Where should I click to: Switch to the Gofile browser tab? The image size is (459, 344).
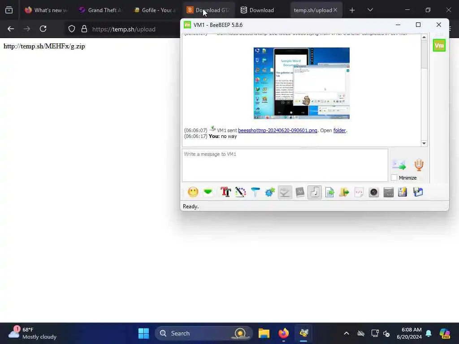(x=154, y=10)
